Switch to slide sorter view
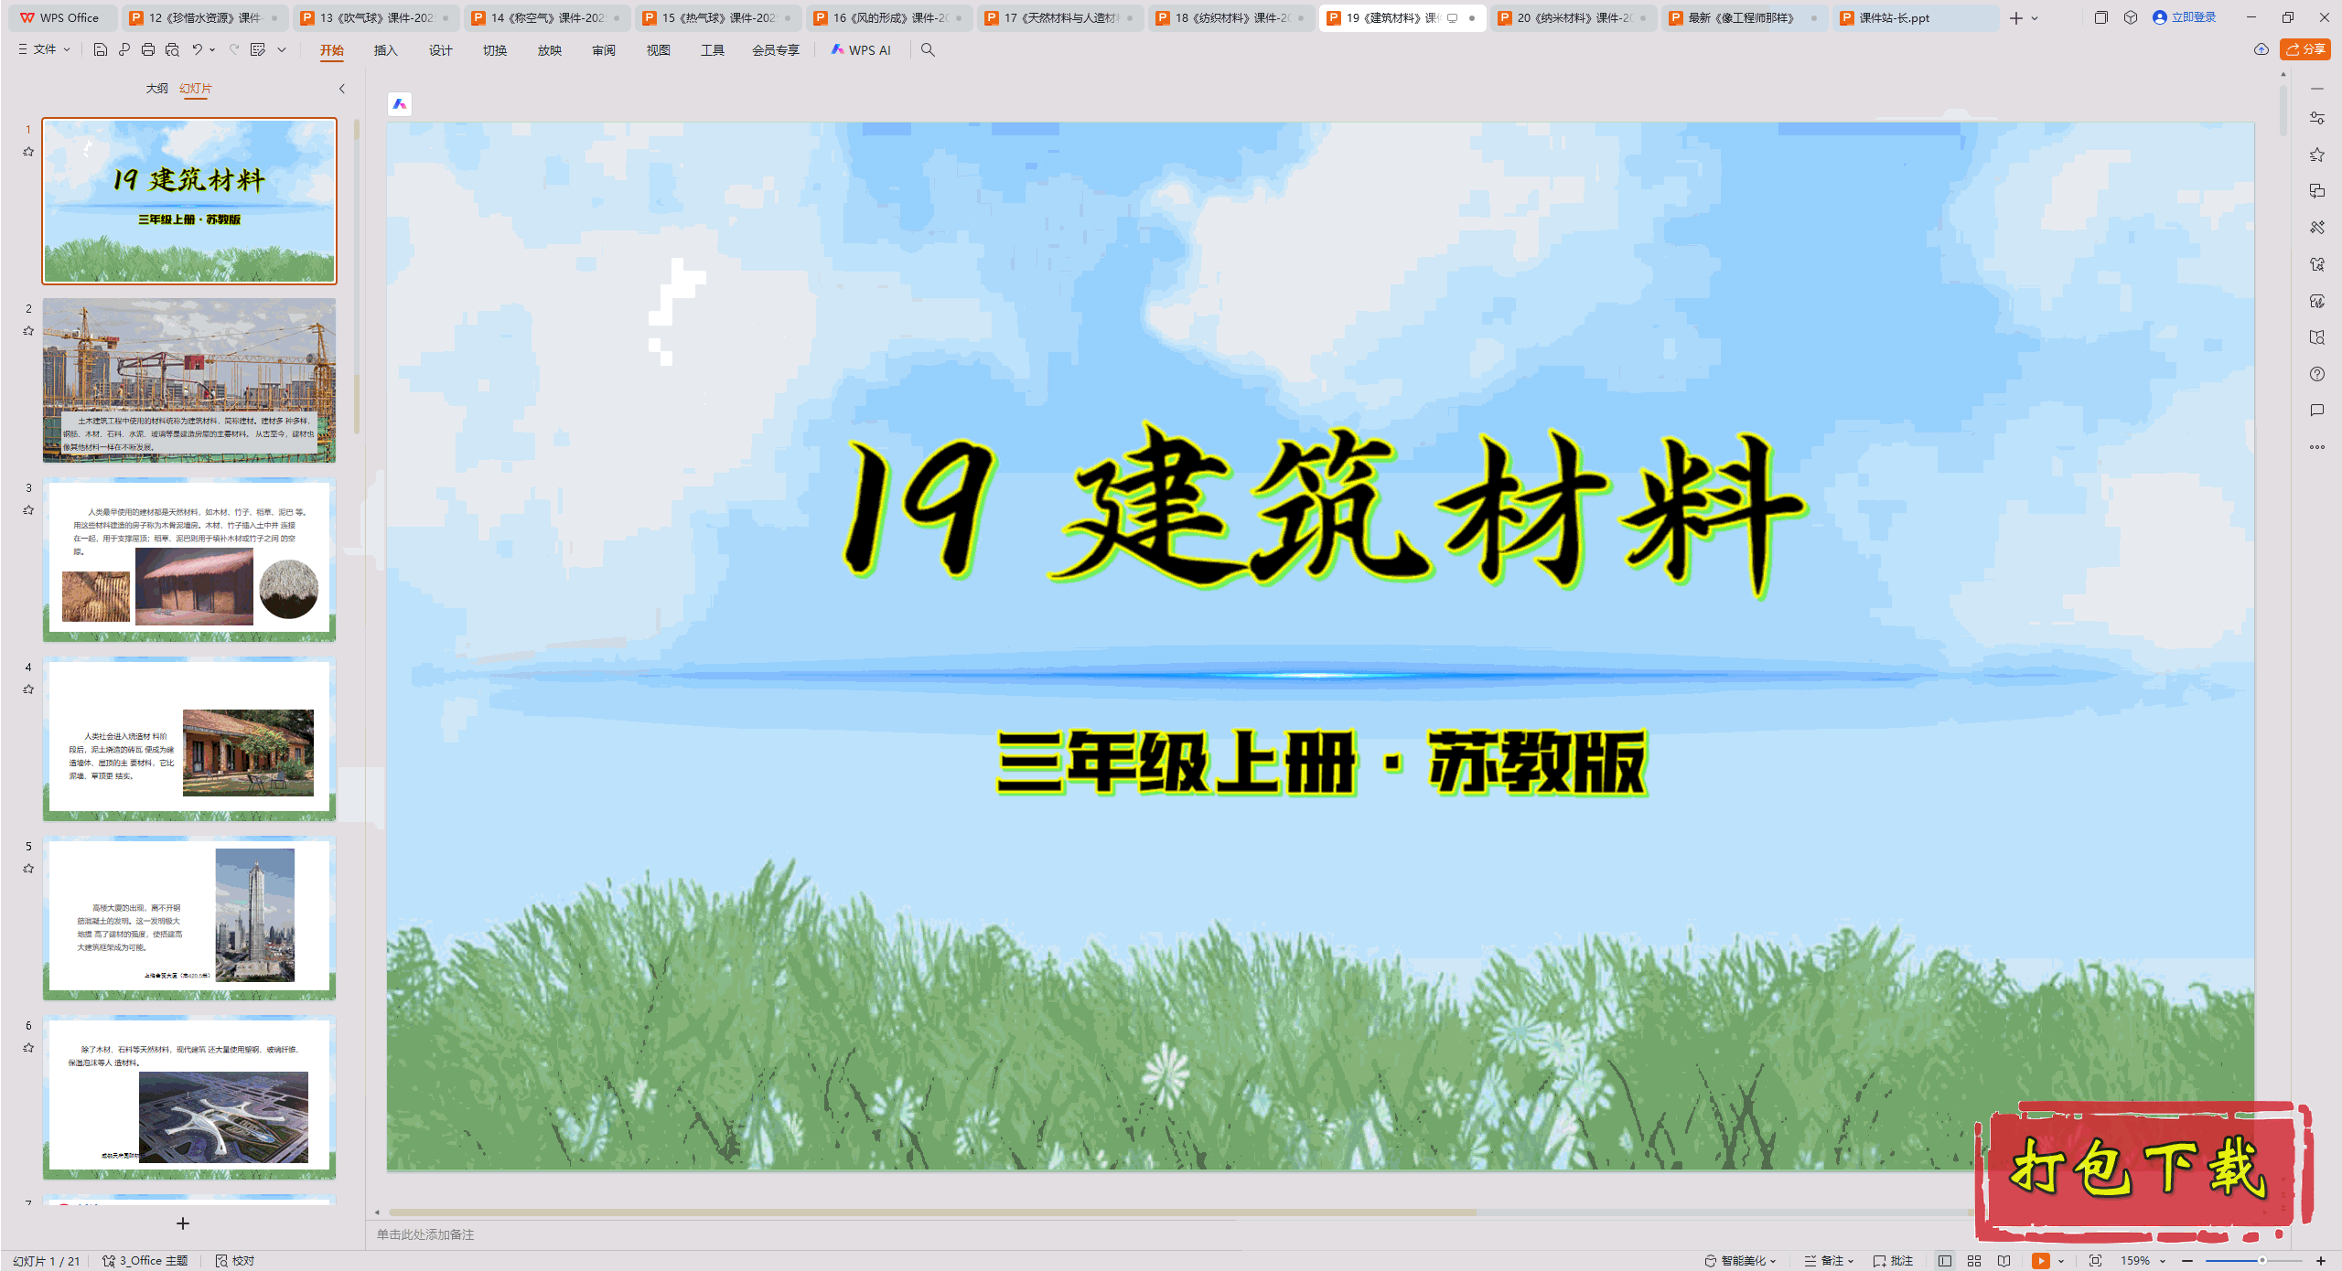The image size is (2342, 1271). tap(1973, 1259)
